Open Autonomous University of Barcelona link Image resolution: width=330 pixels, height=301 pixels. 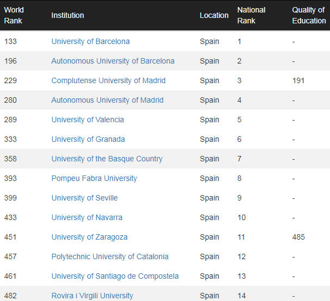[x=113, y=61]
